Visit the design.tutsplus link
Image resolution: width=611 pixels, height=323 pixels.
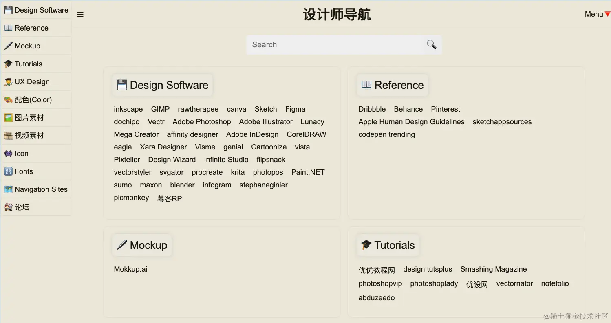point(428,269)
